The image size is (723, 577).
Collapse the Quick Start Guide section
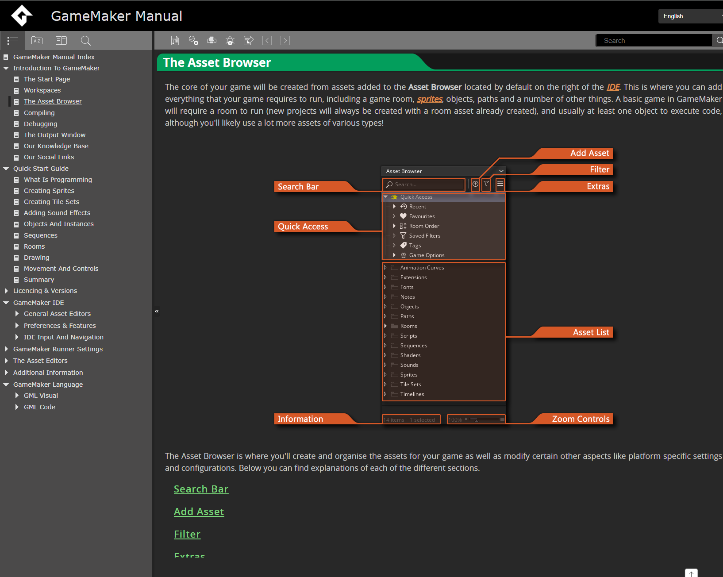click(x=6, y=169)
